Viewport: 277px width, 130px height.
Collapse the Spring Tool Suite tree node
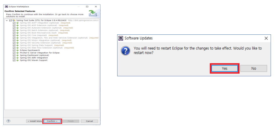[7, 20]
